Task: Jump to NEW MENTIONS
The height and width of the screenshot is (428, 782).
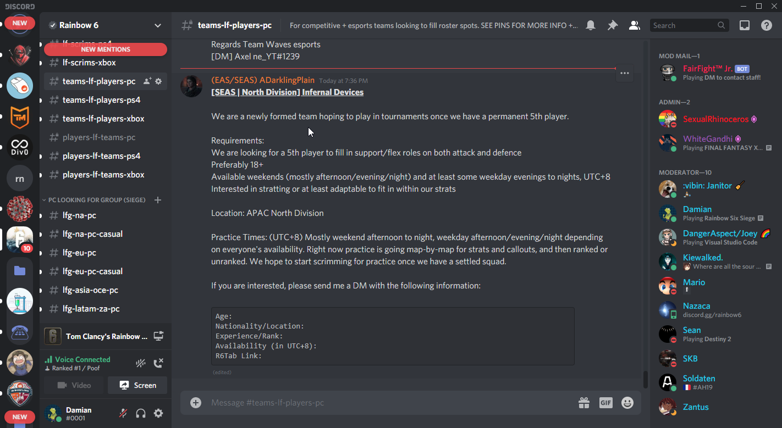Action: point(106,49)
